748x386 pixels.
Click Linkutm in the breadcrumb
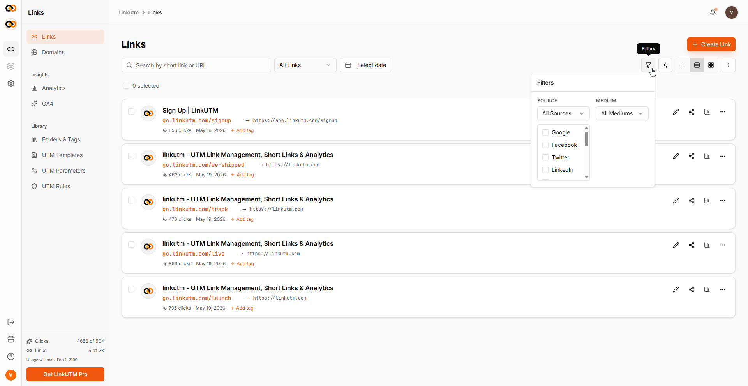(129, 12)
